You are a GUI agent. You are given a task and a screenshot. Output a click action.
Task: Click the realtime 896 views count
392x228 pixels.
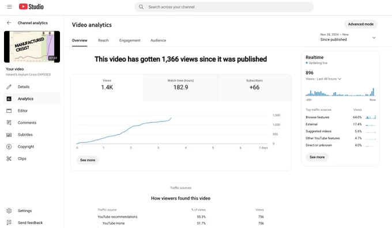309,73
